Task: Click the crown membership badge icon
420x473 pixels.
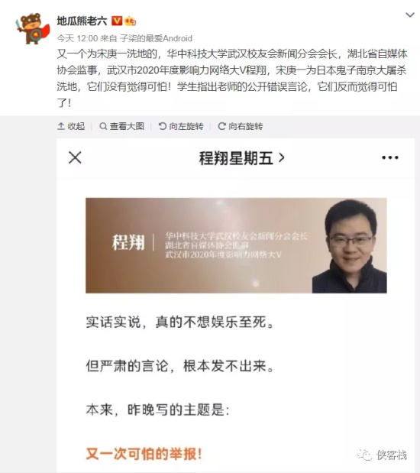Action: 130,21
